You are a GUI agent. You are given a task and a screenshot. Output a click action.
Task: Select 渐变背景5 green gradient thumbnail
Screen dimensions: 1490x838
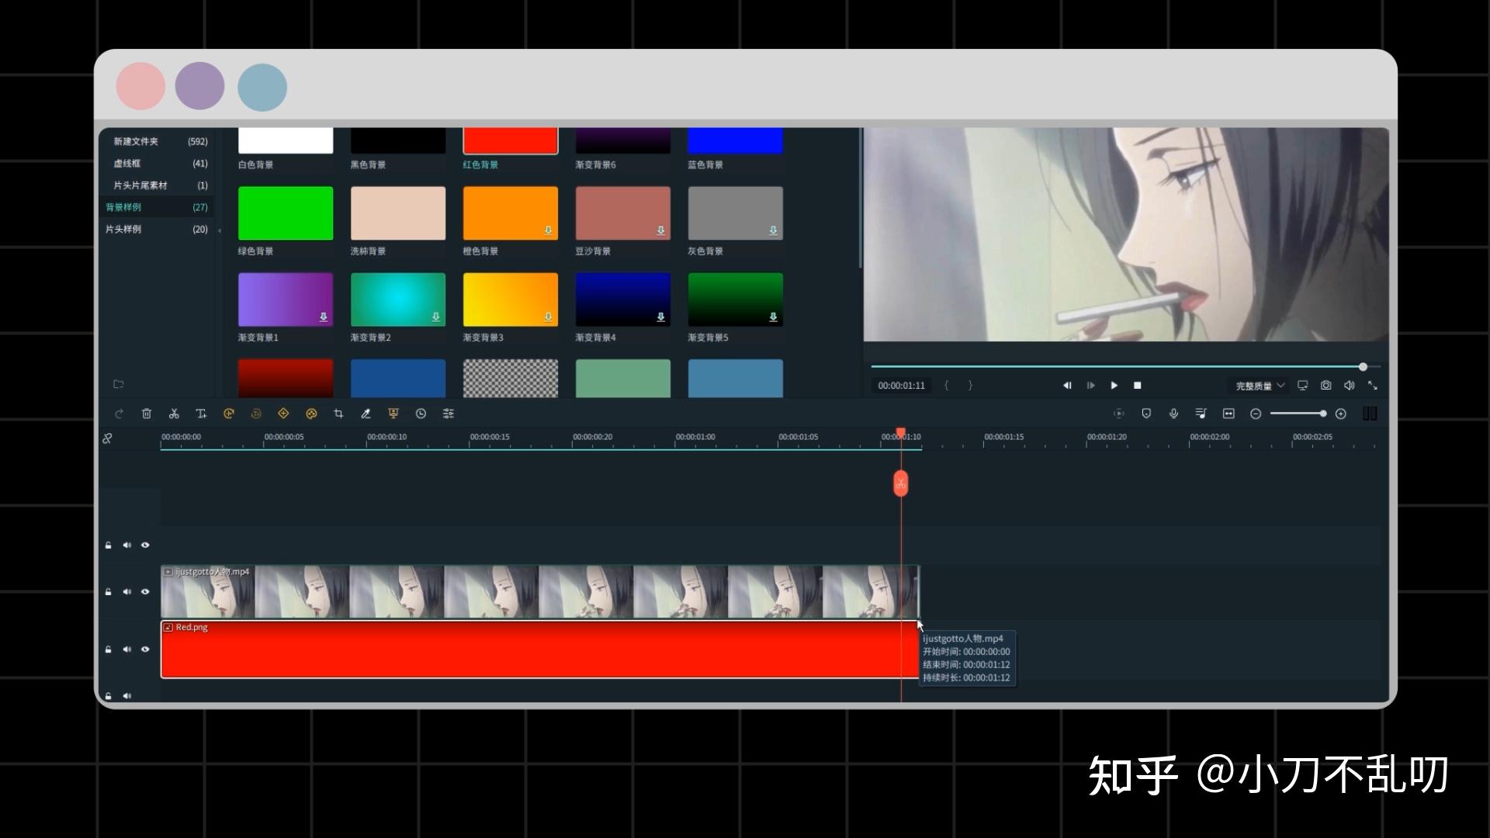coord(736,300)
